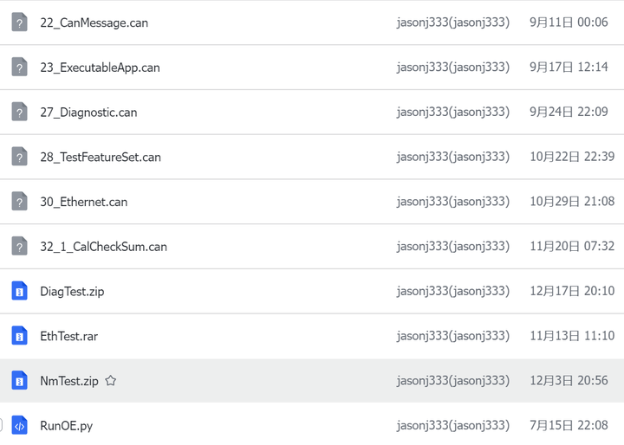Click the 30_Ethernet.can file icon
Screen dimensions: 624x445
tap(19, 202)
